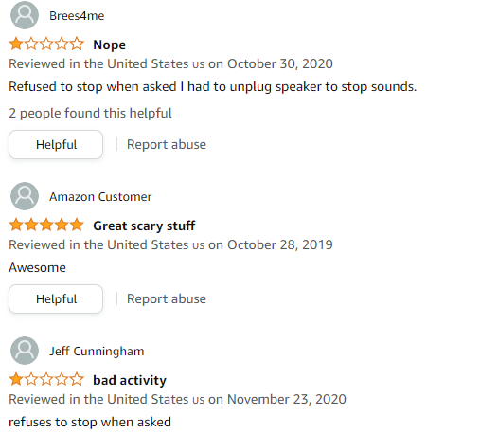
Task: Click Jeff Cunningham's profile avatar icon
Action: [x=25, y=351]
